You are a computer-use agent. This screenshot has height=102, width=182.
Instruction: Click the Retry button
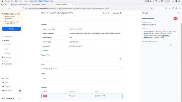point(106,13)
